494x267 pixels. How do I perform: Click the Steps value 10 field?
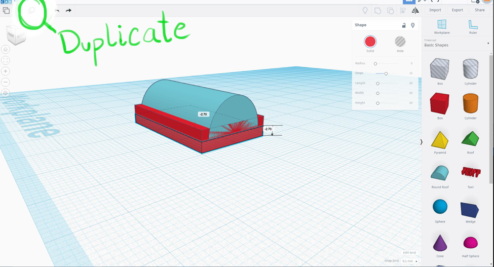tap(411, 73)
